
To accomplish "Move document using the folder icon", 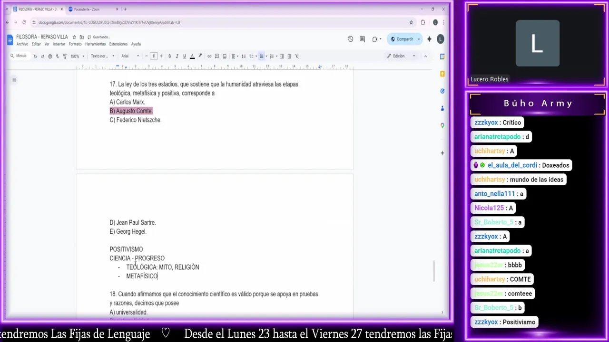I will point(81,37).
